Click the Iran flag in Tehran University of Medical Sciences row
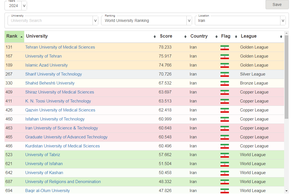 point(224,47)
